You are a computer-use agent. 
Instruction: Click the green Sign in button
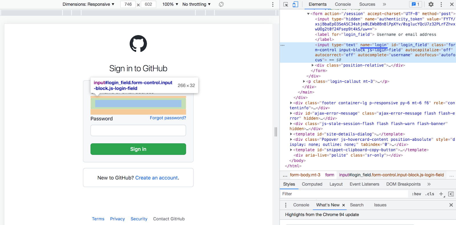(138, 149)
